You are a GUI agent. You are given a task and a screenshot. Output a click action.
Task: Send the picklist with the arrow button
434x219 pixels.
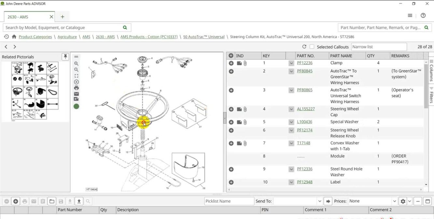coord(328,201)
